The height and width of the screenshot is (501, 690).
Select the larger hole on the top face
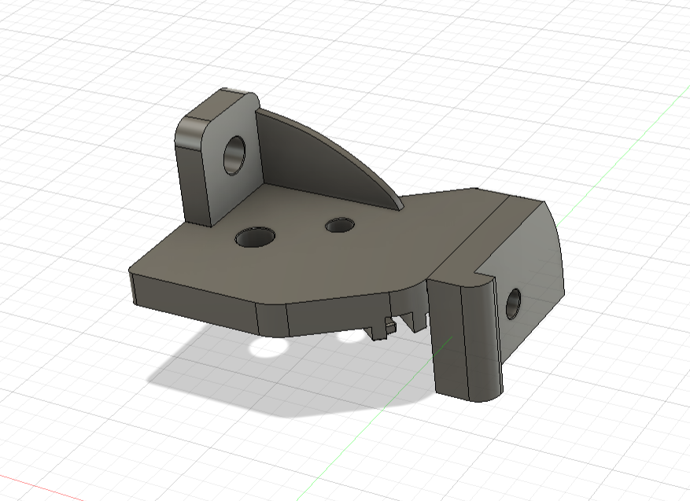pyautogui.click(x=255, y=237)
